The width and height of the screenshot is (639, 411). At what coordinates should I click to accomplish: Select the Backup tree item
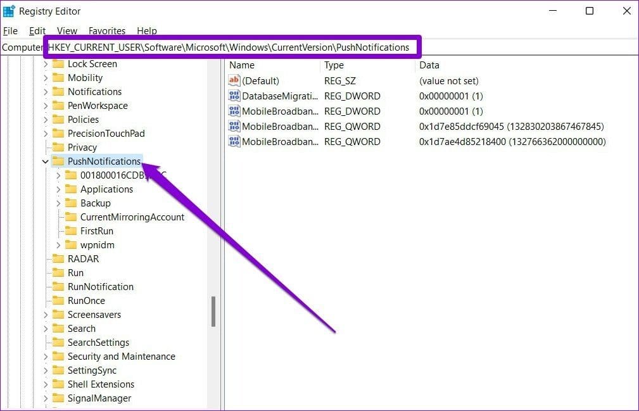(x=96, y=203)
